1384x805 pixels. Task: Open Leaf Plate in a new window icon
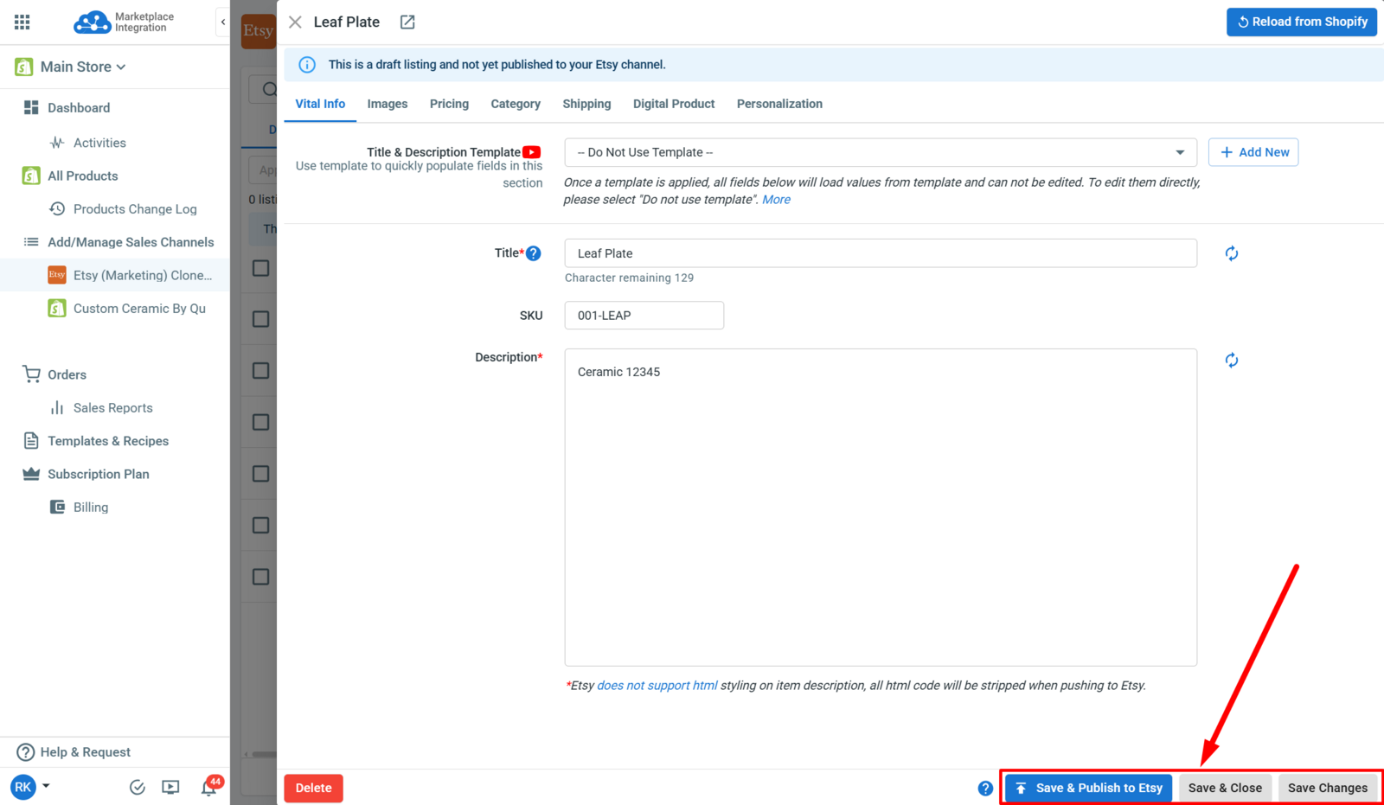tap(407, 22)
